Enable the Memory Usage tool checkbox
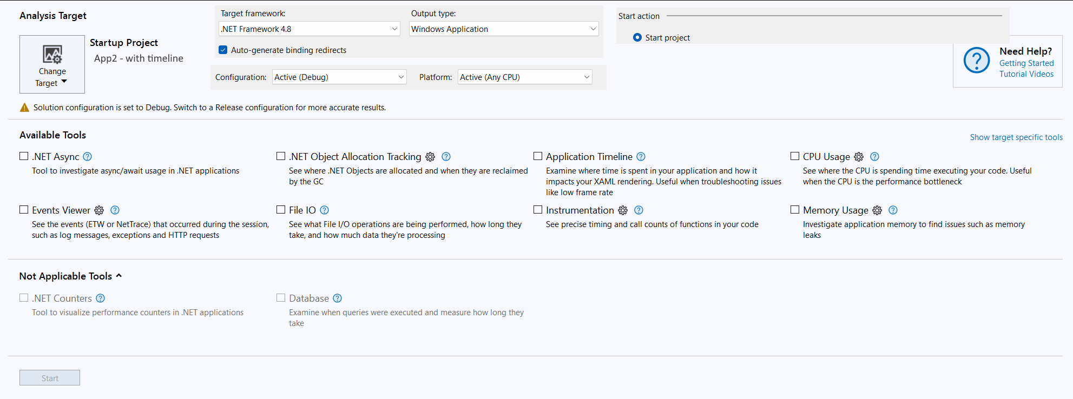 795,210
